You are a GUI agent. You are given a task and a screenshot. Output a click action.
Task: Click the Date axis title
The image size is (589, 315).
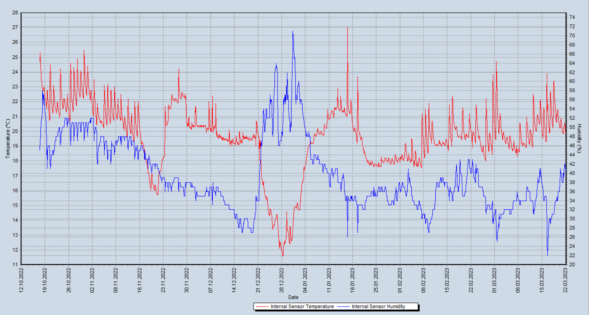tap(293, 297)
